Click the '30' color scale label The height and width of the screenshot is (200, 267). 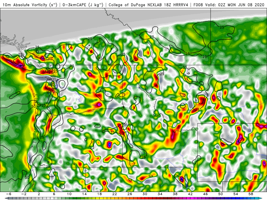[145, 194]
